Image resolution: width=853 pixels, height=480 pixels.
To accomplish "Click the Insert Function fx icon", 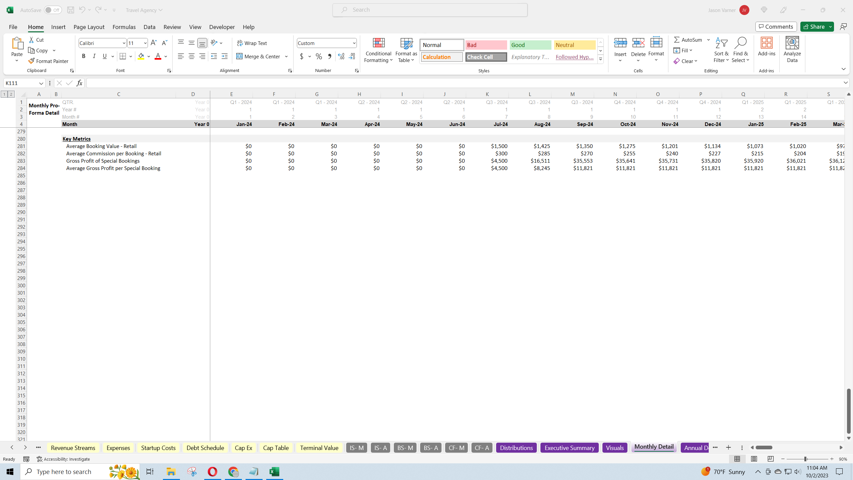I will pos(79,83).
